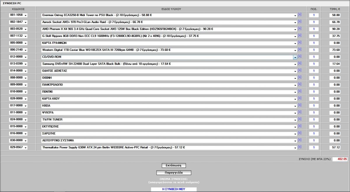The width and height of the screenshot is (350, 192).
Task: Click quantity field for Thermaltake Power Supply row
Action: coord(314,148)
